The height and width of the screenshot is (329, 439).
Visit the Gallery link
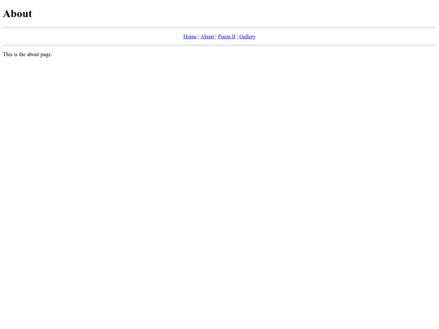(247, 37)
